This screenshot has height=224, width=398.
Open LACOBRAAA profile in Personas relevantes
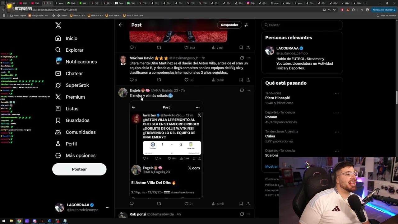302,58
